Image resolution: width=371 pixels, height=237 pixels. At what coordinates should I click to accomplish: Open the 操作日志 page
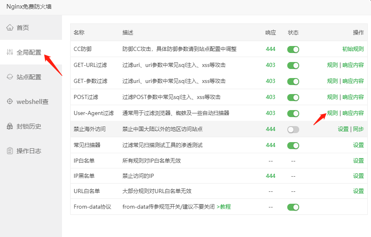click(x=28, y=151)
